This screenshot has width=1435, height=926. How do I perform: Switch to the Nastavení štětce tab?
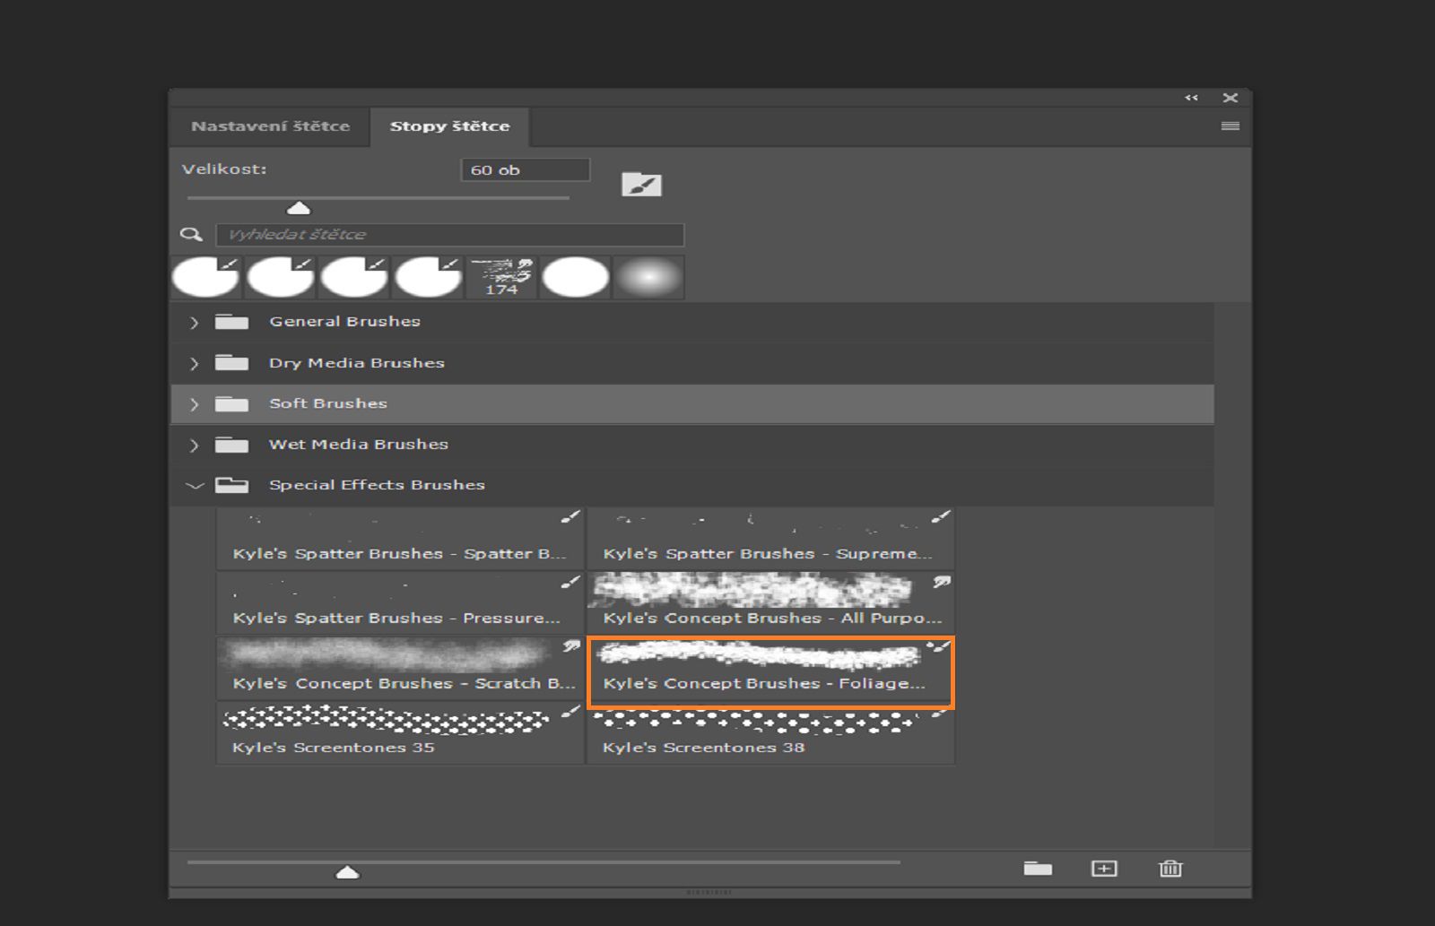point(270,126)
